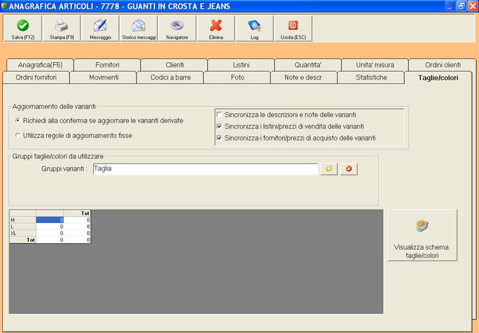
Task: Browse variant groups with the folder icon
Action: pos(329,169)
